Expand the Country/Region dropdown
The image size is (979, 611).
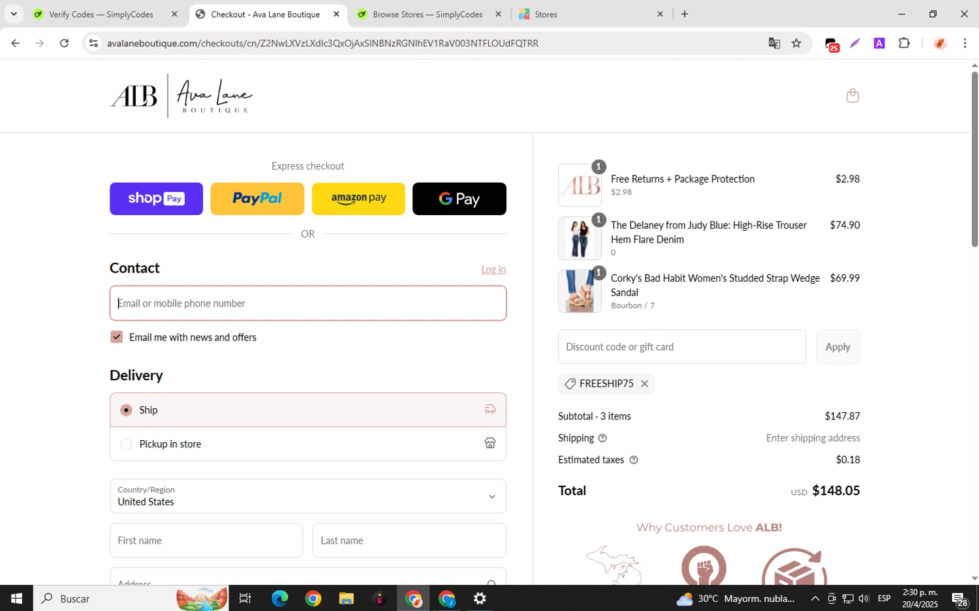308,496
